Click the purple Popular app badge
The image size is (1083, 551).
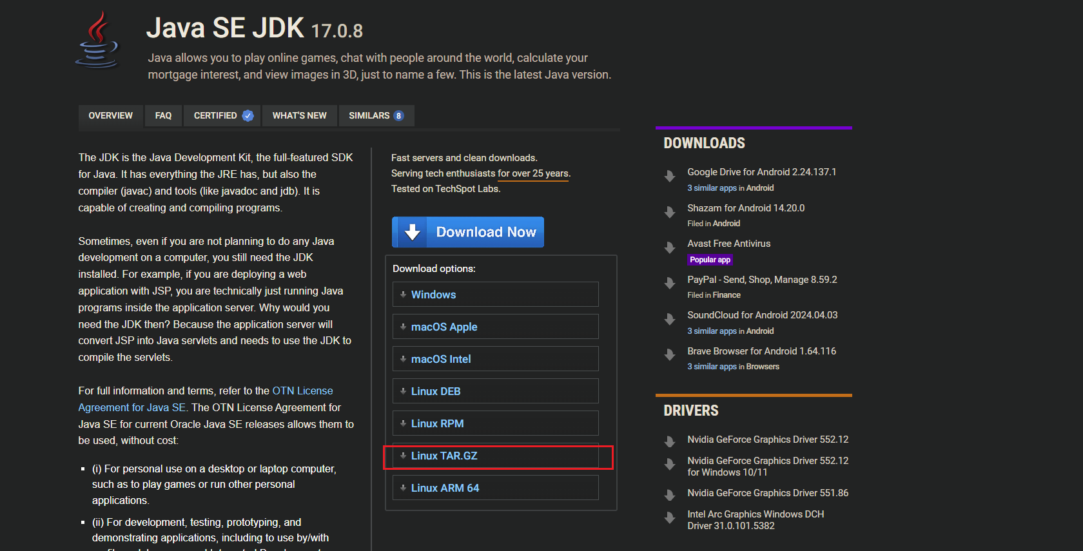coord(710,260)
